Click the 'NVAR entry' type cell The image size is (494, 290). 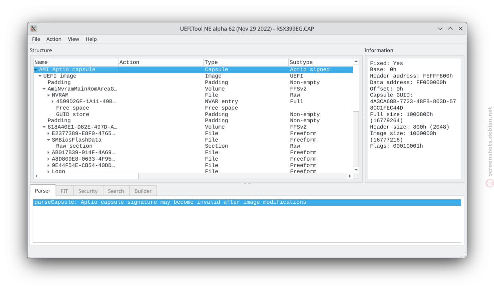(x=221, y=102)
